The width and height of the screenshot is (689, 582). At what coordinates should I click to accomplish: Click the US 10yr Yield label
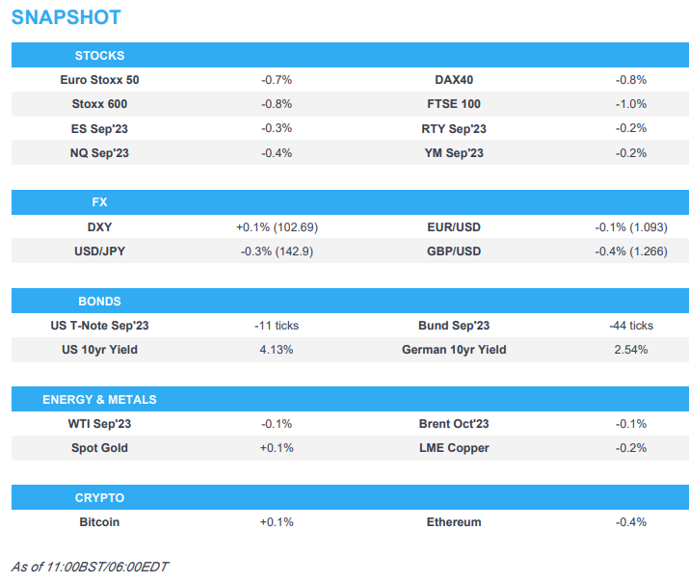[99, 350]
